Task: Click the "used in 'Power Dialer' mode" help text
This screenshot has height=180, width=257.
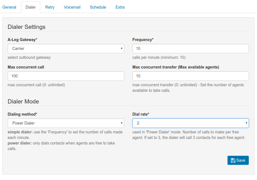Action: 189,135
